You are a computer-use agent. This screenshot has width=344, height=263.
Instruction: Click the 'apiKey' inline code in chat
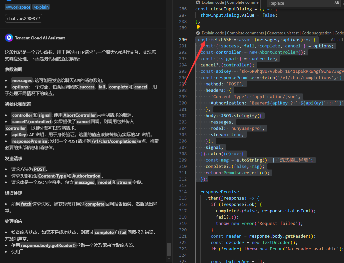coord(19,135)
